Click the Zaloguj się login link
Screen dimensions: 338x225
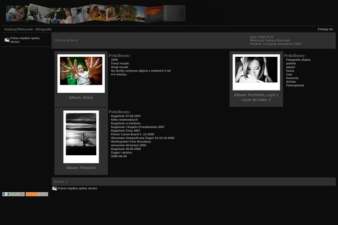pos(325,29)
